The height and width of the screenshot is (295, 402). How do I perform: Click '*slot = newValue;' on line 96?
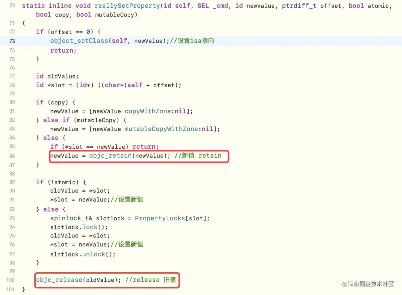click(80, 244)
